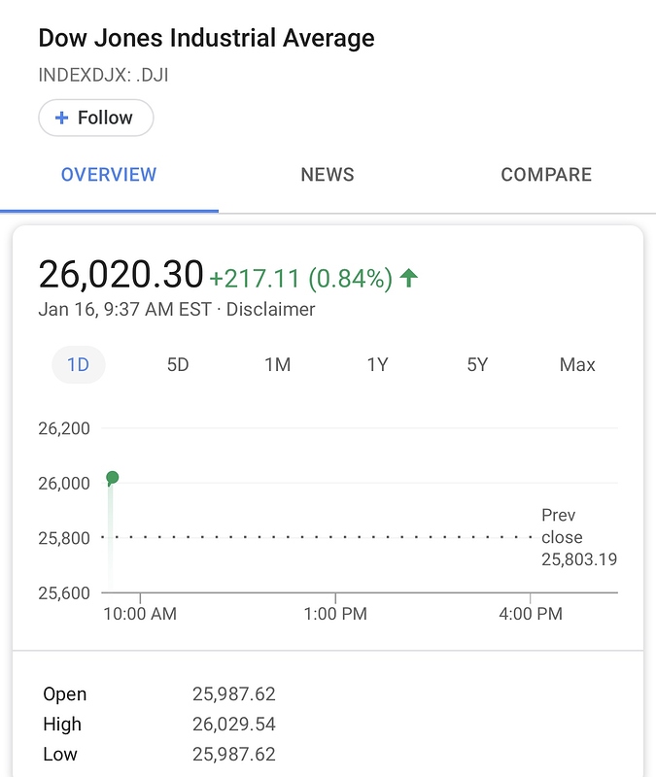Click the Dow Jones Industrial Average title
Viewport: 656px width, 777px height.
206,39
